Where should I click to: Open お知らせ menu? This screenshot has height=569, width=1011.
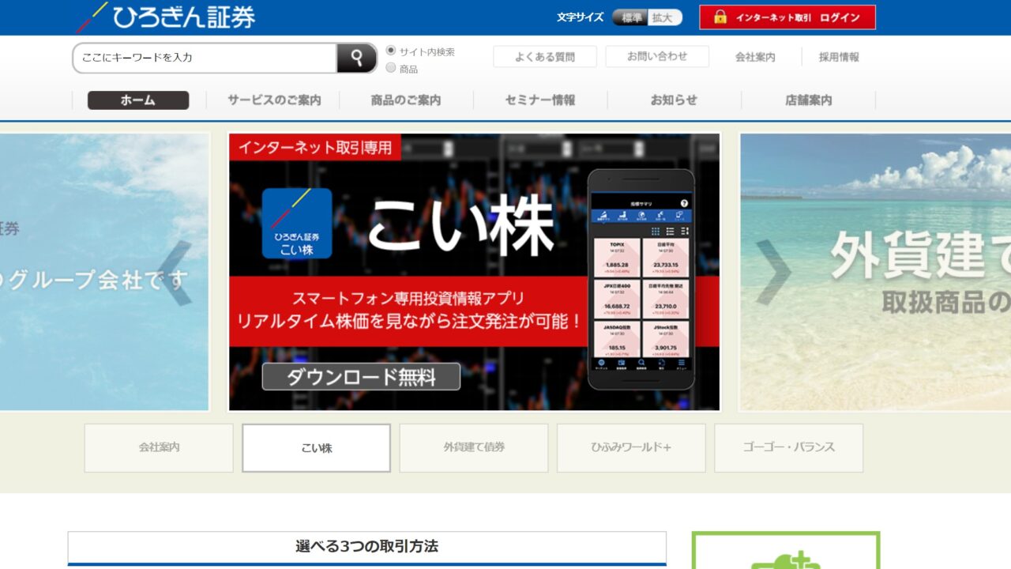(x=674, y=100)
